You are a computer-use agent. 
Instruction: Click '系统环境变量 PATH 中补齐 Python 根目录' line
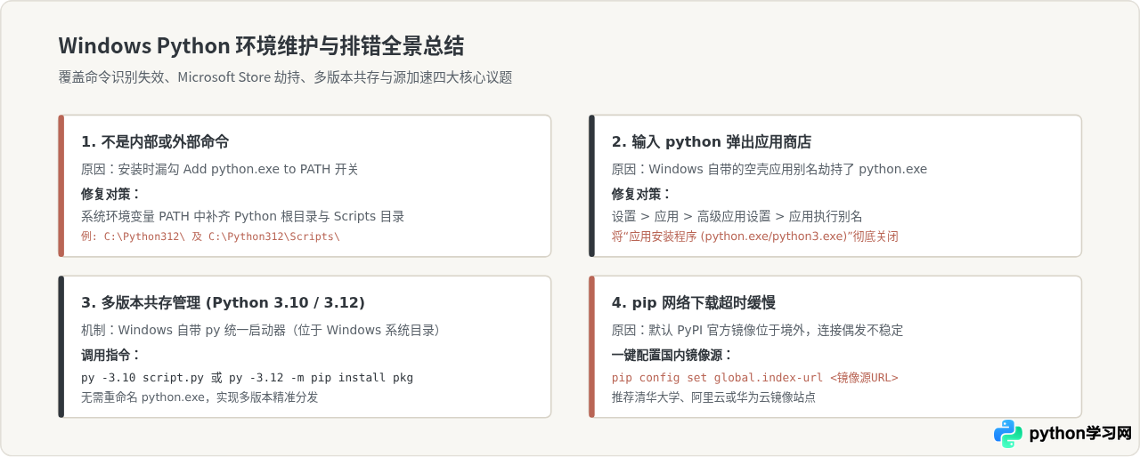(x=243, y=216)
